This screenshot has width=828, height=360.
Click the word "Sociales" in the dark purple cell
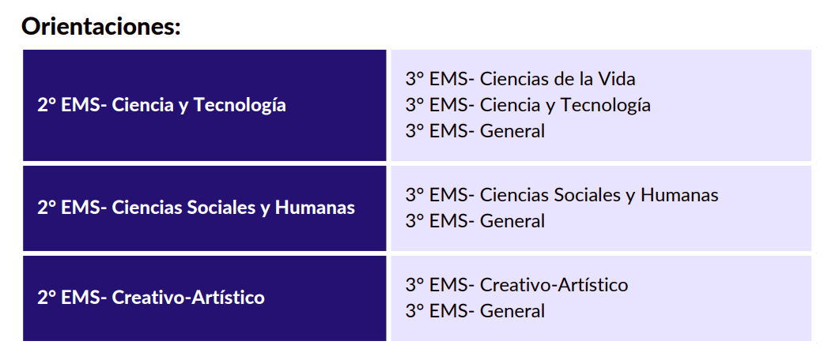coord(219,208)
